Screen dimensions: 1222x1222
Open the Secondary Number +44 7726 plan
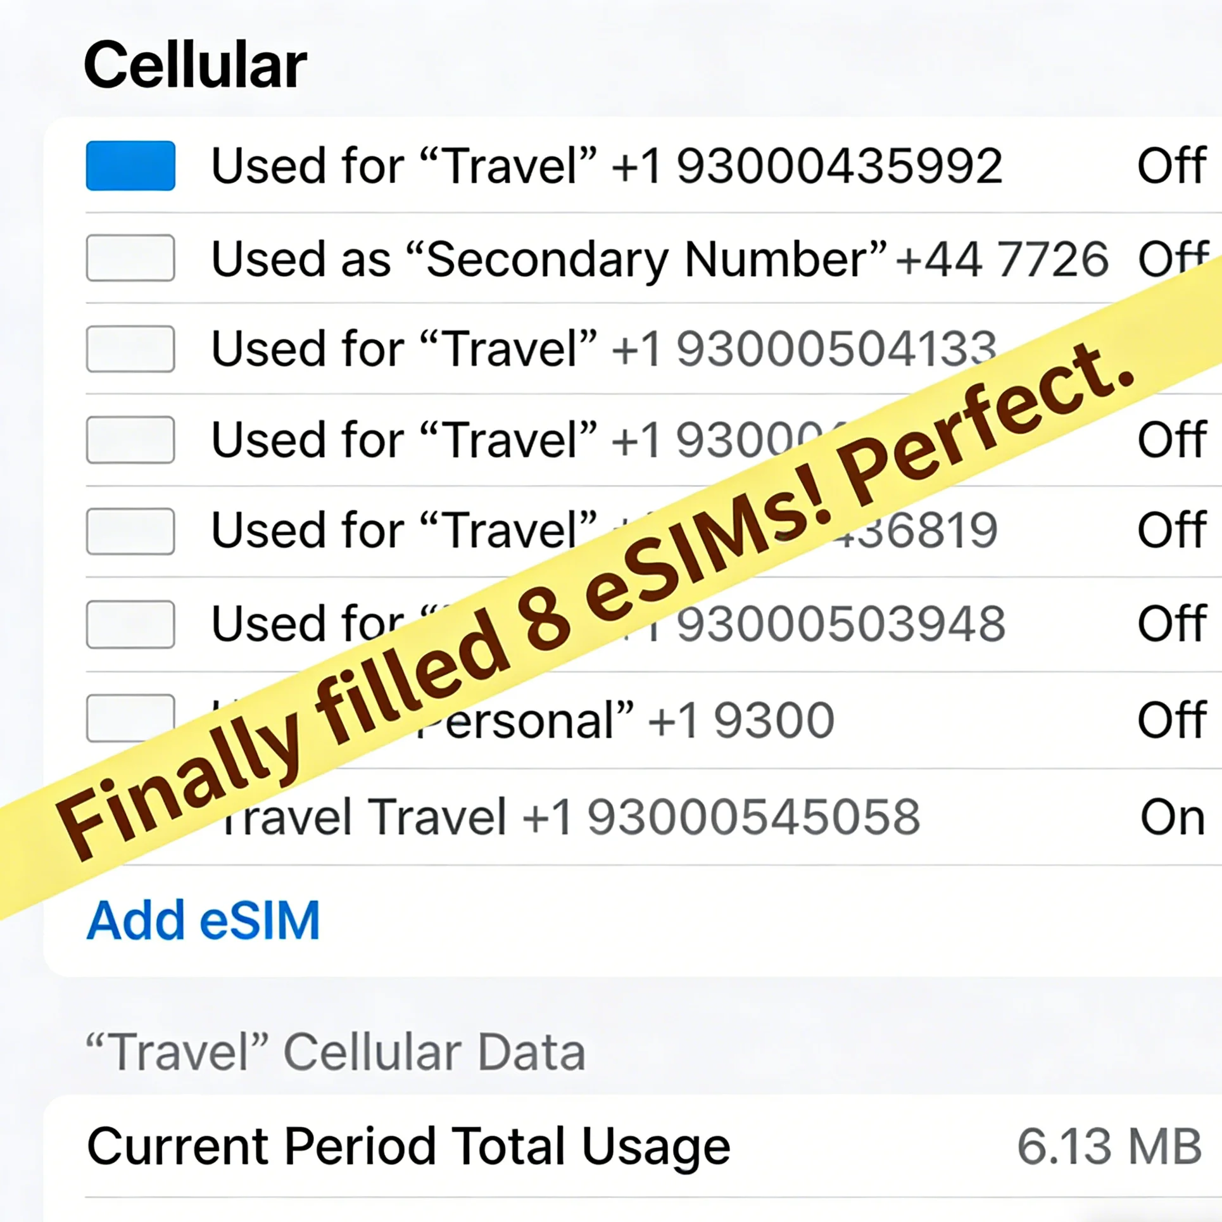click(x=658, y=259)
